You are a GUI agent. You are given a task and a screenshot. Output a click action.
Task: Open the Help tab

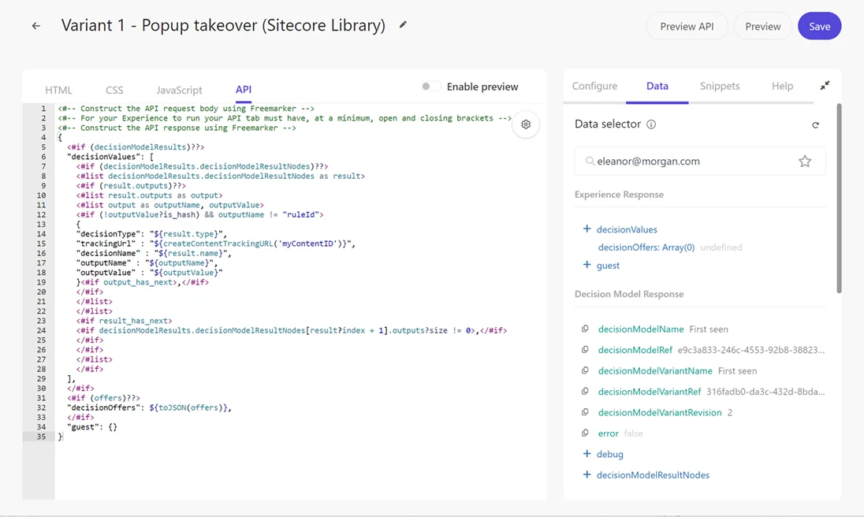(x=782, y=86)
